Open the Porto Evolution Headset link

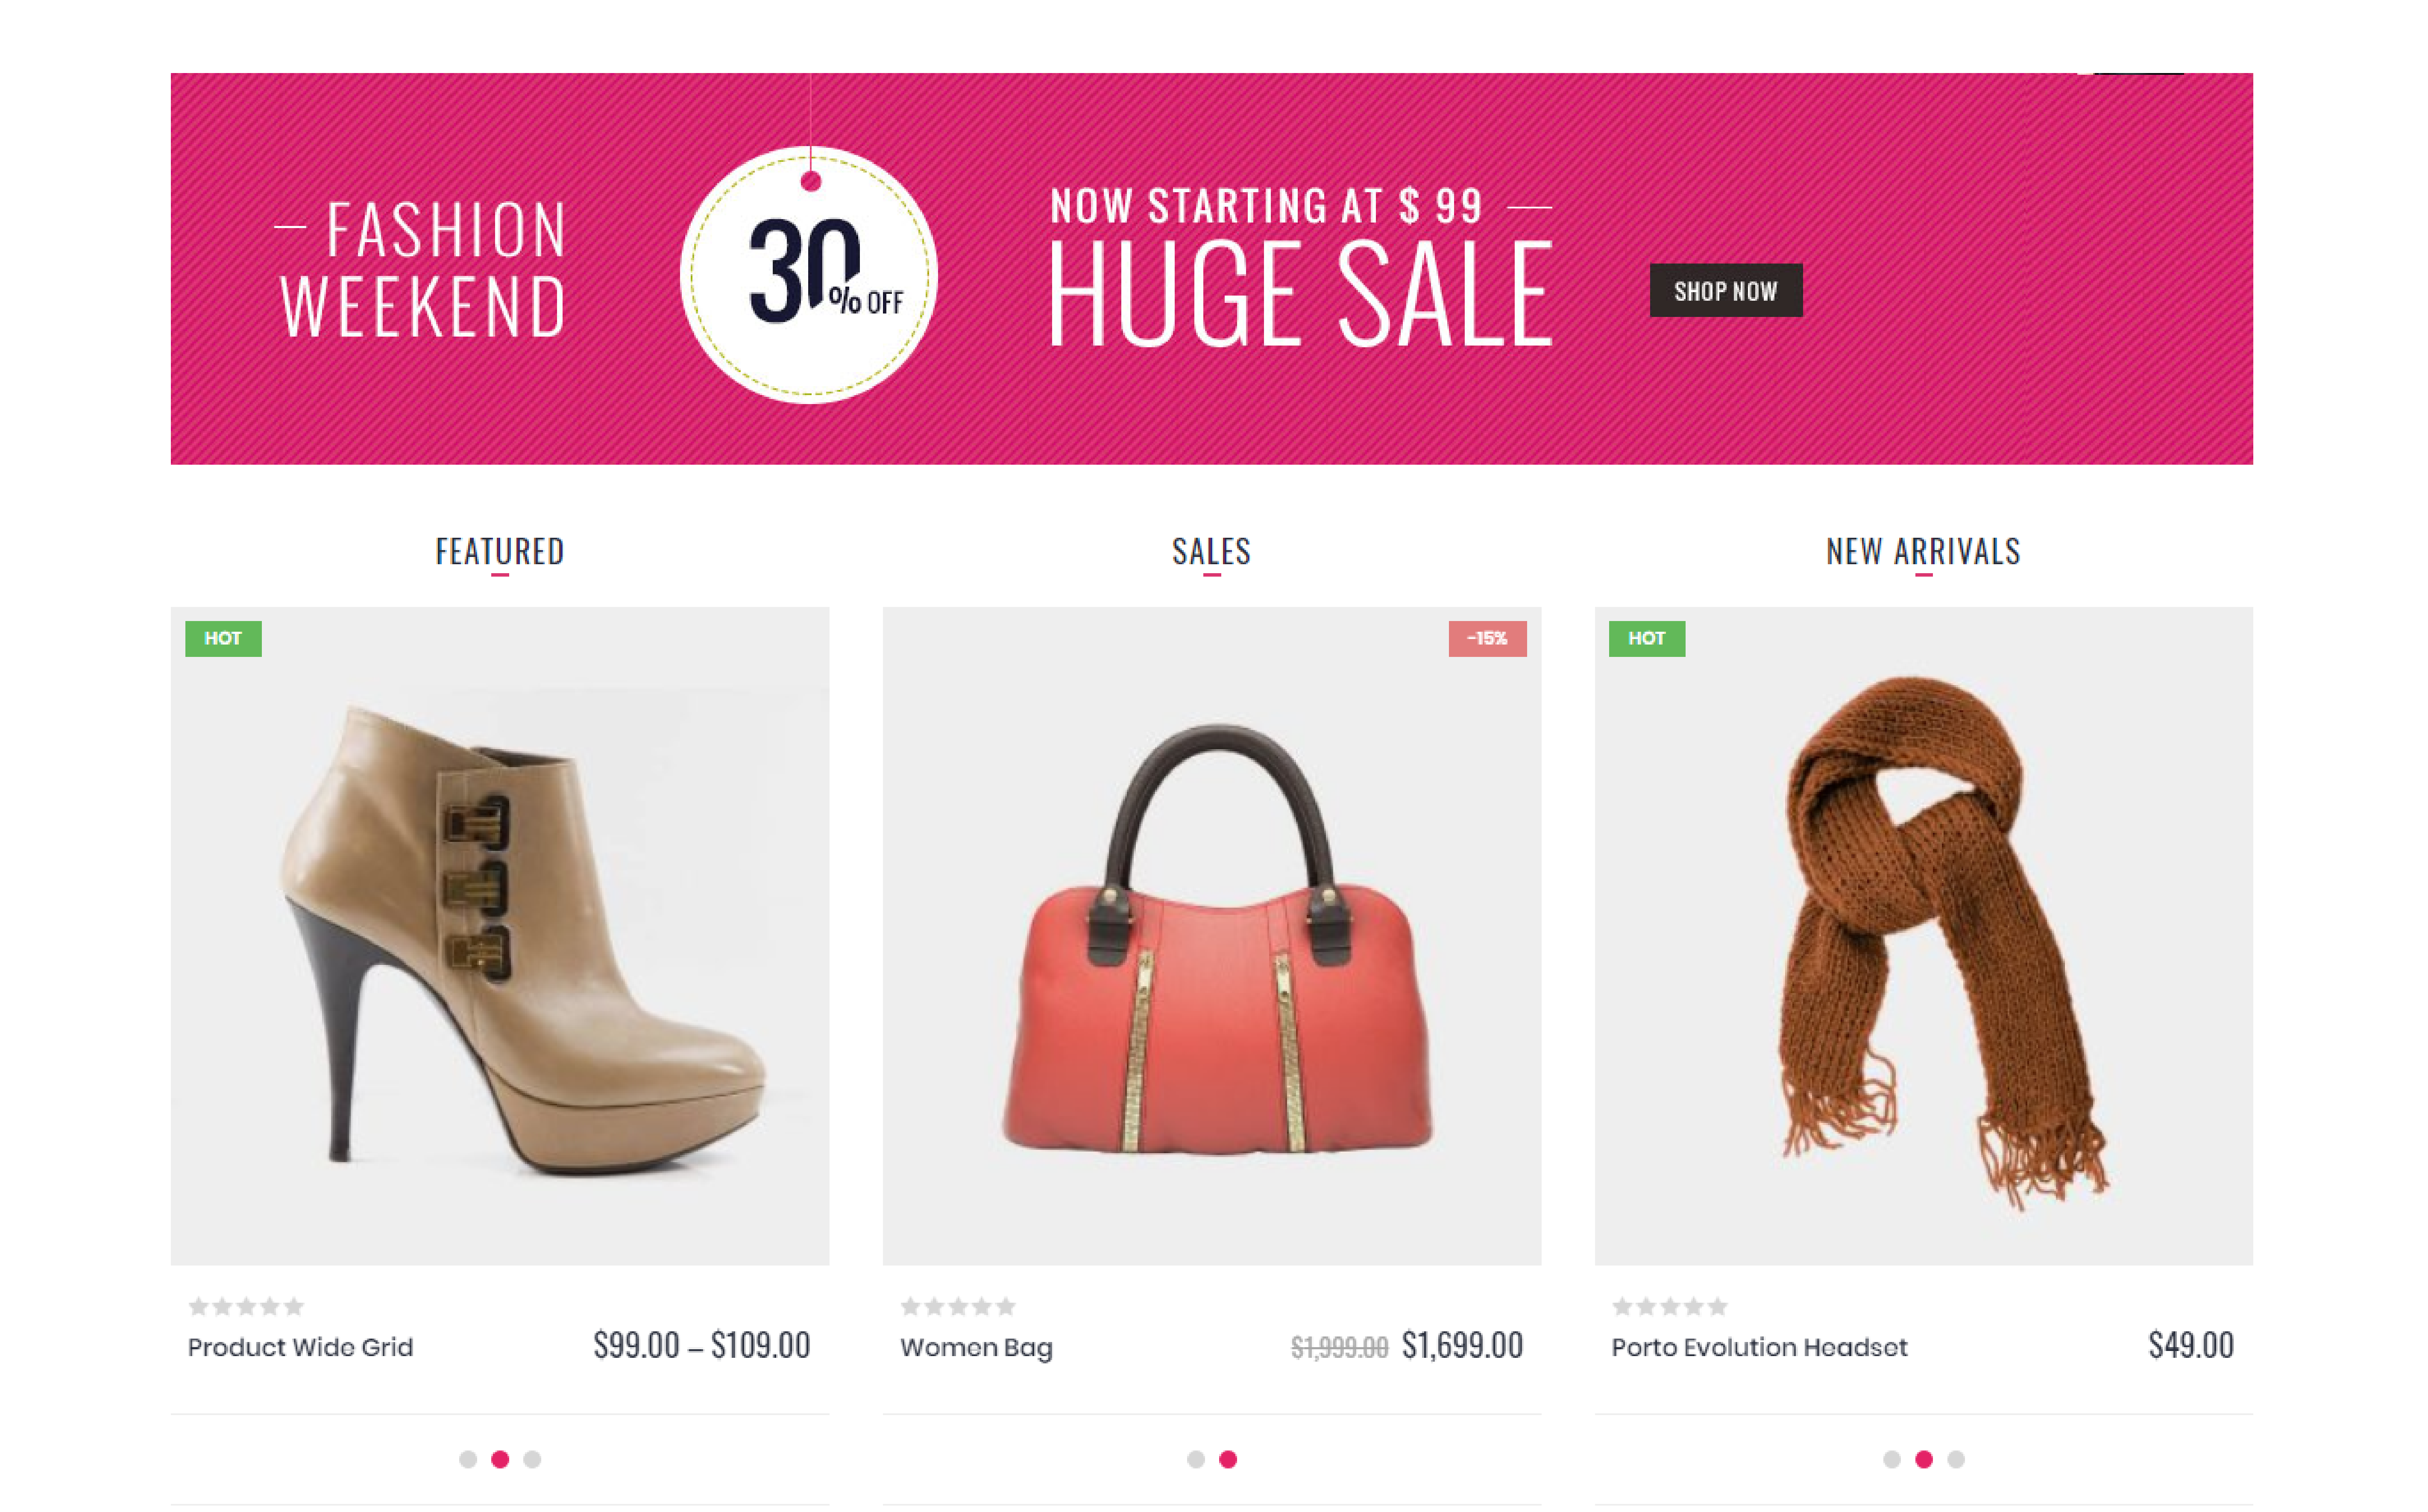point(1759,1347)
